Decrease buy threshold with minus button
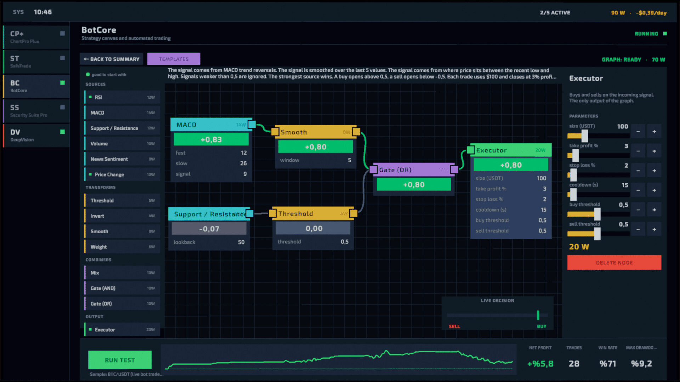The width and height of the screenshot is (680, 382). tap(638, 210)
